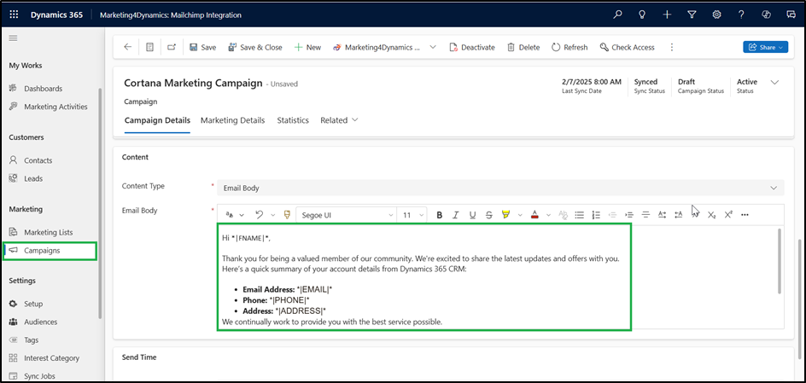806x383 pixels.
Task: Expand the record header chevron
Action: click(x=774, y=82)
